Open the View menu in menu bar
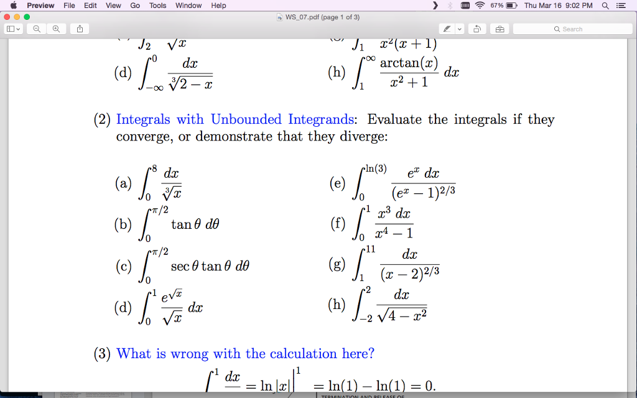Image resolution: width=637 pixels, height=398 pixels. [114, 6]
